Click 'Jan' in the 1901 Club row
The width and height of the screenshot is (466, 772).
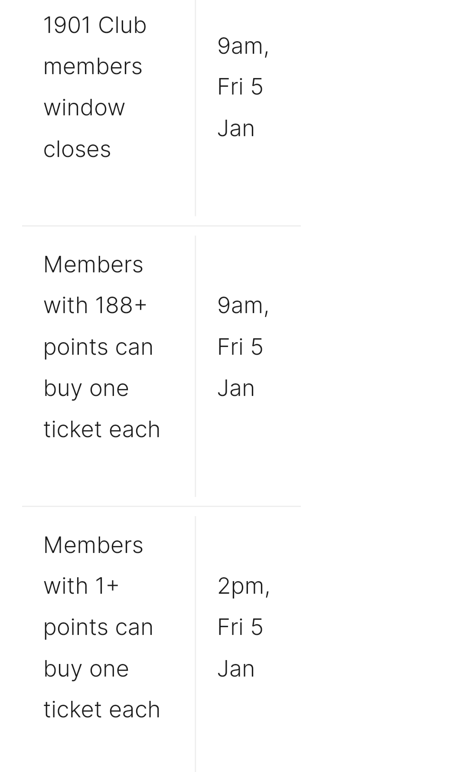point(236,128)
